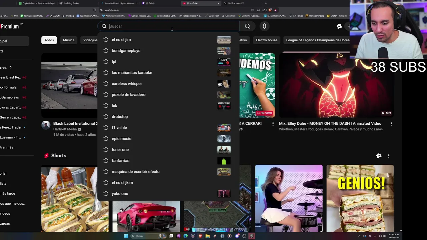
Task: Open taskbar clock showing 07:30 p. m.
Action: point(394,236)
